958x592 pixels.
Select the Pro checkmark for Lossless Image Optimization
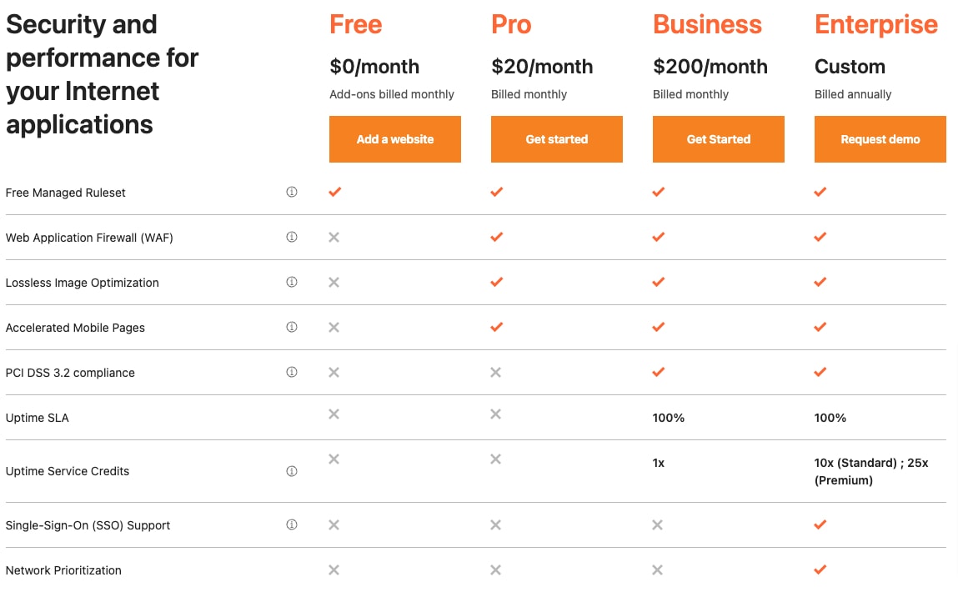click(x=497, y=282)
